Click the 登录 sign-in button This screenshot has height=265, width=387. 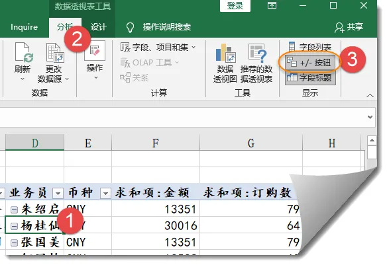point(235,6)
